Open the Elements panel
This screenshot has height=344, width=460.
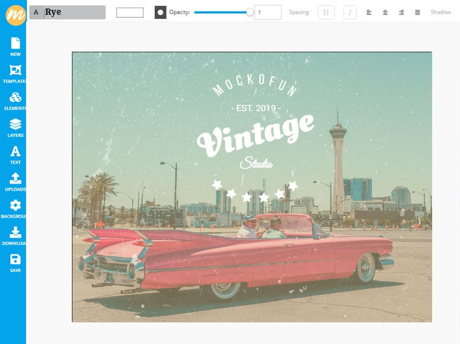click(15, 100)
